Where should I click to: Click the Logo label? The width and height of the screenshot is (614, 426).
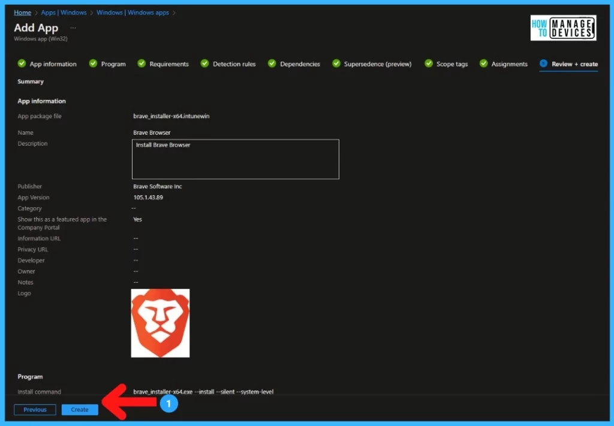pyautogui.click(x=24, y=293)
